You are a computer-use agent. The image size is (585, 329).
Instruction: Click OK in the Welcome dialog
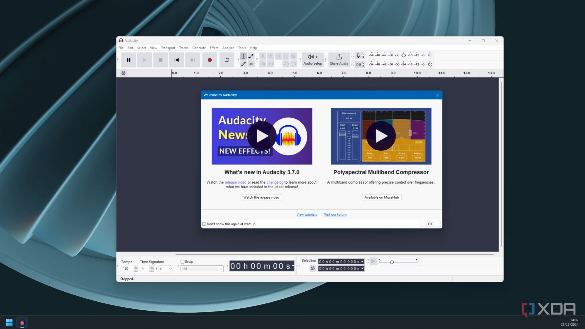coord(430,224)
